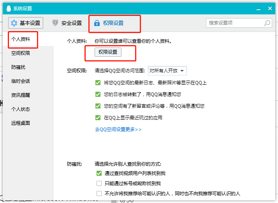The width and height of the screenshot is (278, 203).
Task: Uncheck 在QQ上显示最近玩过的应用
Action: point(98,117)
